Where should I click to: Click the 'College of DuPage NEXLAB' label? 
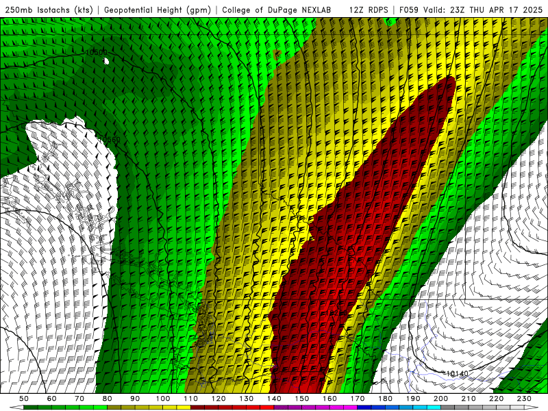pos(276,10)
